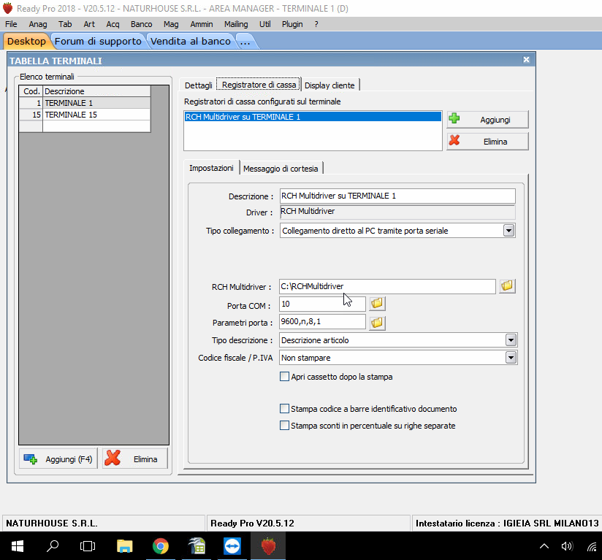
Task: Open Google Chrome from the taskbar
Action: pyautogui.click(x=161, y=546)
